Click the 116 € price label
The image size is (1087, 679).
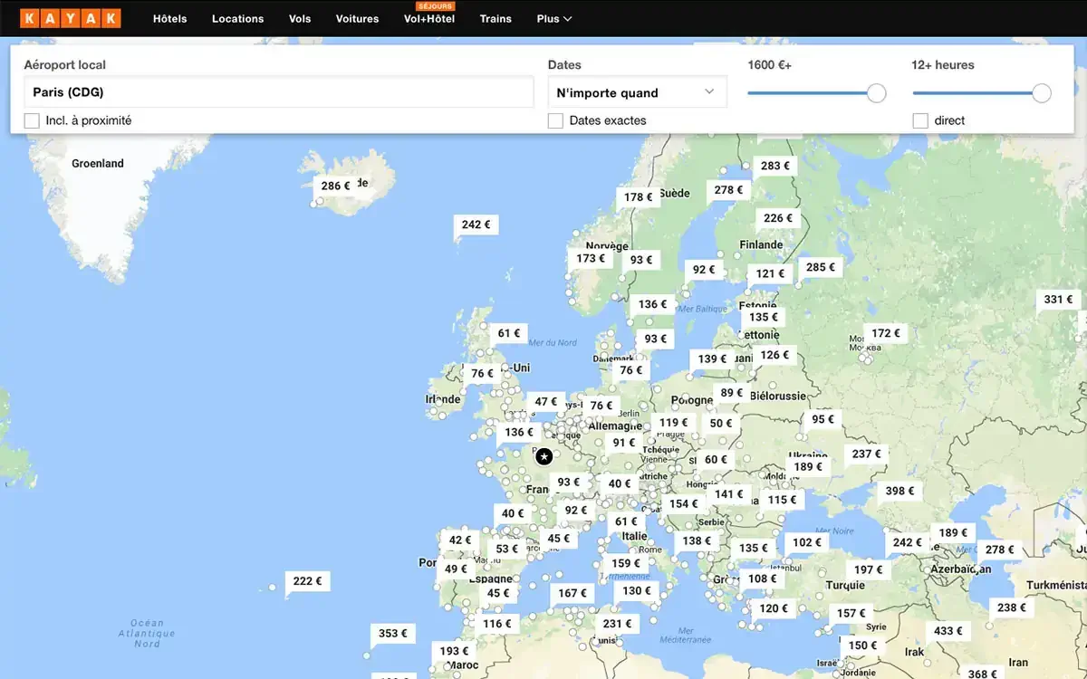pyautogui.click(x=497, y=624)
